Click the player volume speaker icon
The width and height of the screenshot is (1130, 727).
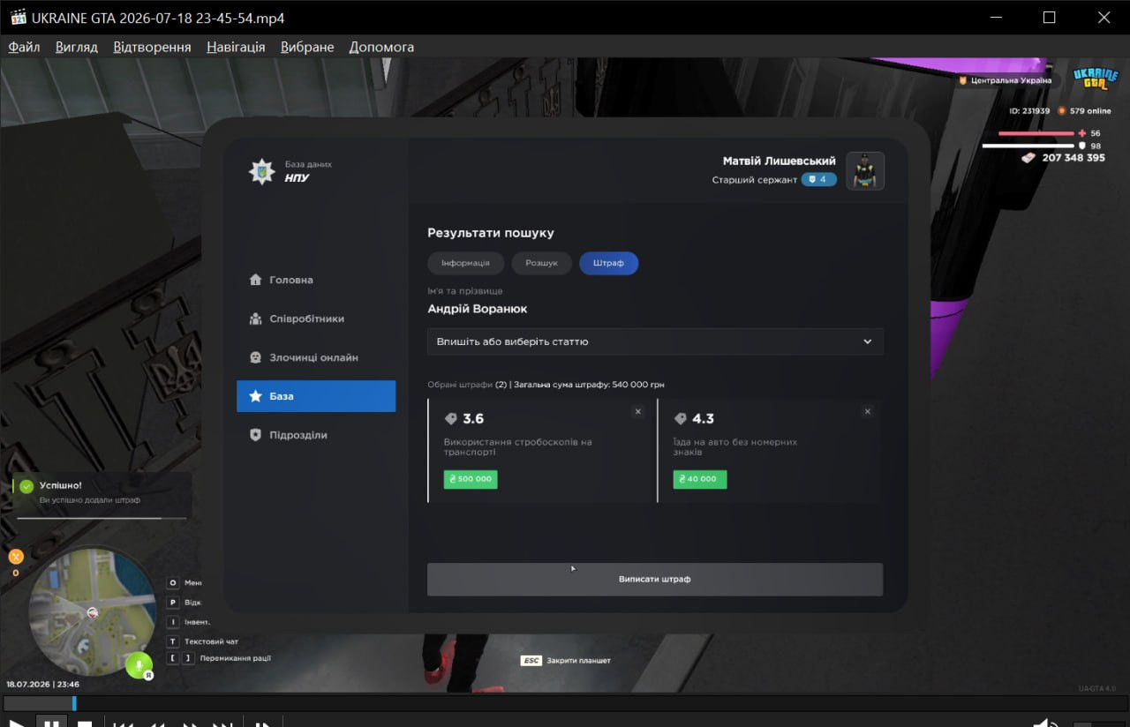tap(1046, 722)
